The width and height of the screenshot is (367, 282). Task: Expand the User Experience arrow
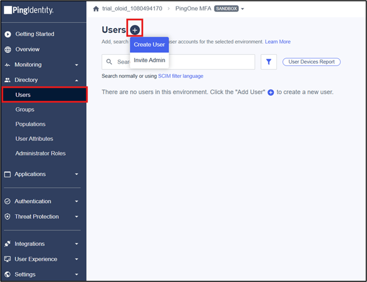click(77, 259)
